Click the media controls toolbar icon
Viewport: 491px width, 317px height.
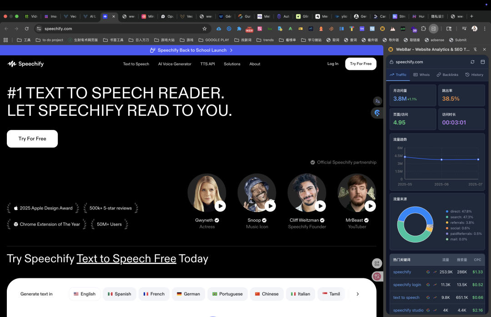point(464,29)
